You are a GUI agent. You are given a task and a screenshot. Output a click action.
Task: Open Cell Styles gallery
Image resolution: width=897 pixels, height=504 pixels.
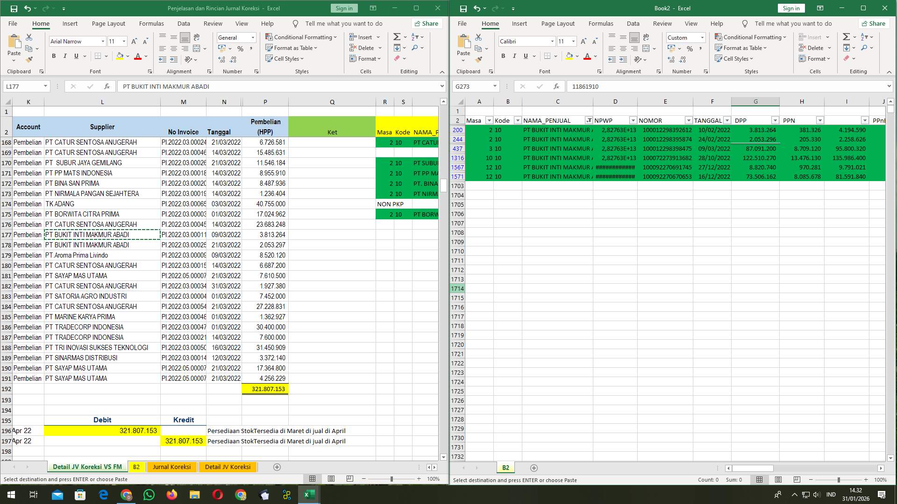(x=285, y=59)
